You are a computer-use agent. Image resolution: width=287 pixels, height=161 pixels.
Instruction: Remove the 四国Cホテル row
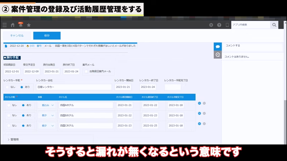[204, 124]
